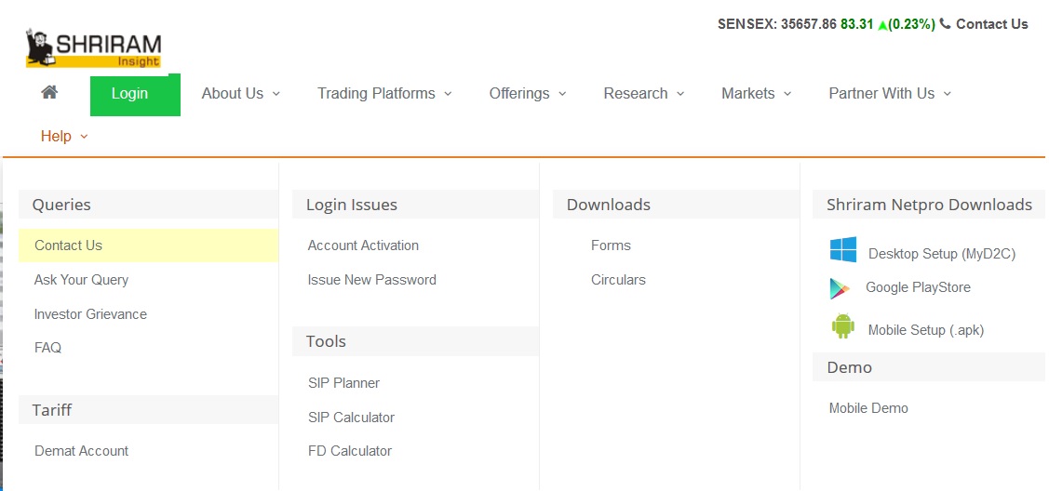Open the SIP Calculator tool

click(x=351, y=418)
